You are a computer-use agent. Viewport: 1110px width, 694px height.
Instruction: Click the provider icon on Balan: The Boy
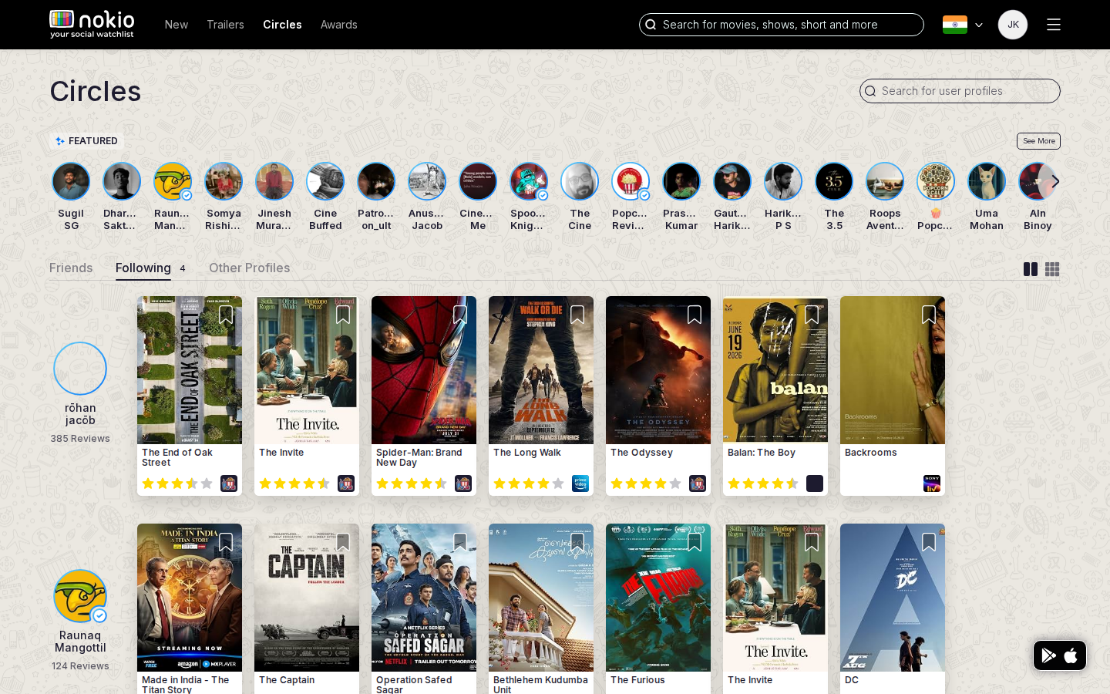[x=815, y=483]
